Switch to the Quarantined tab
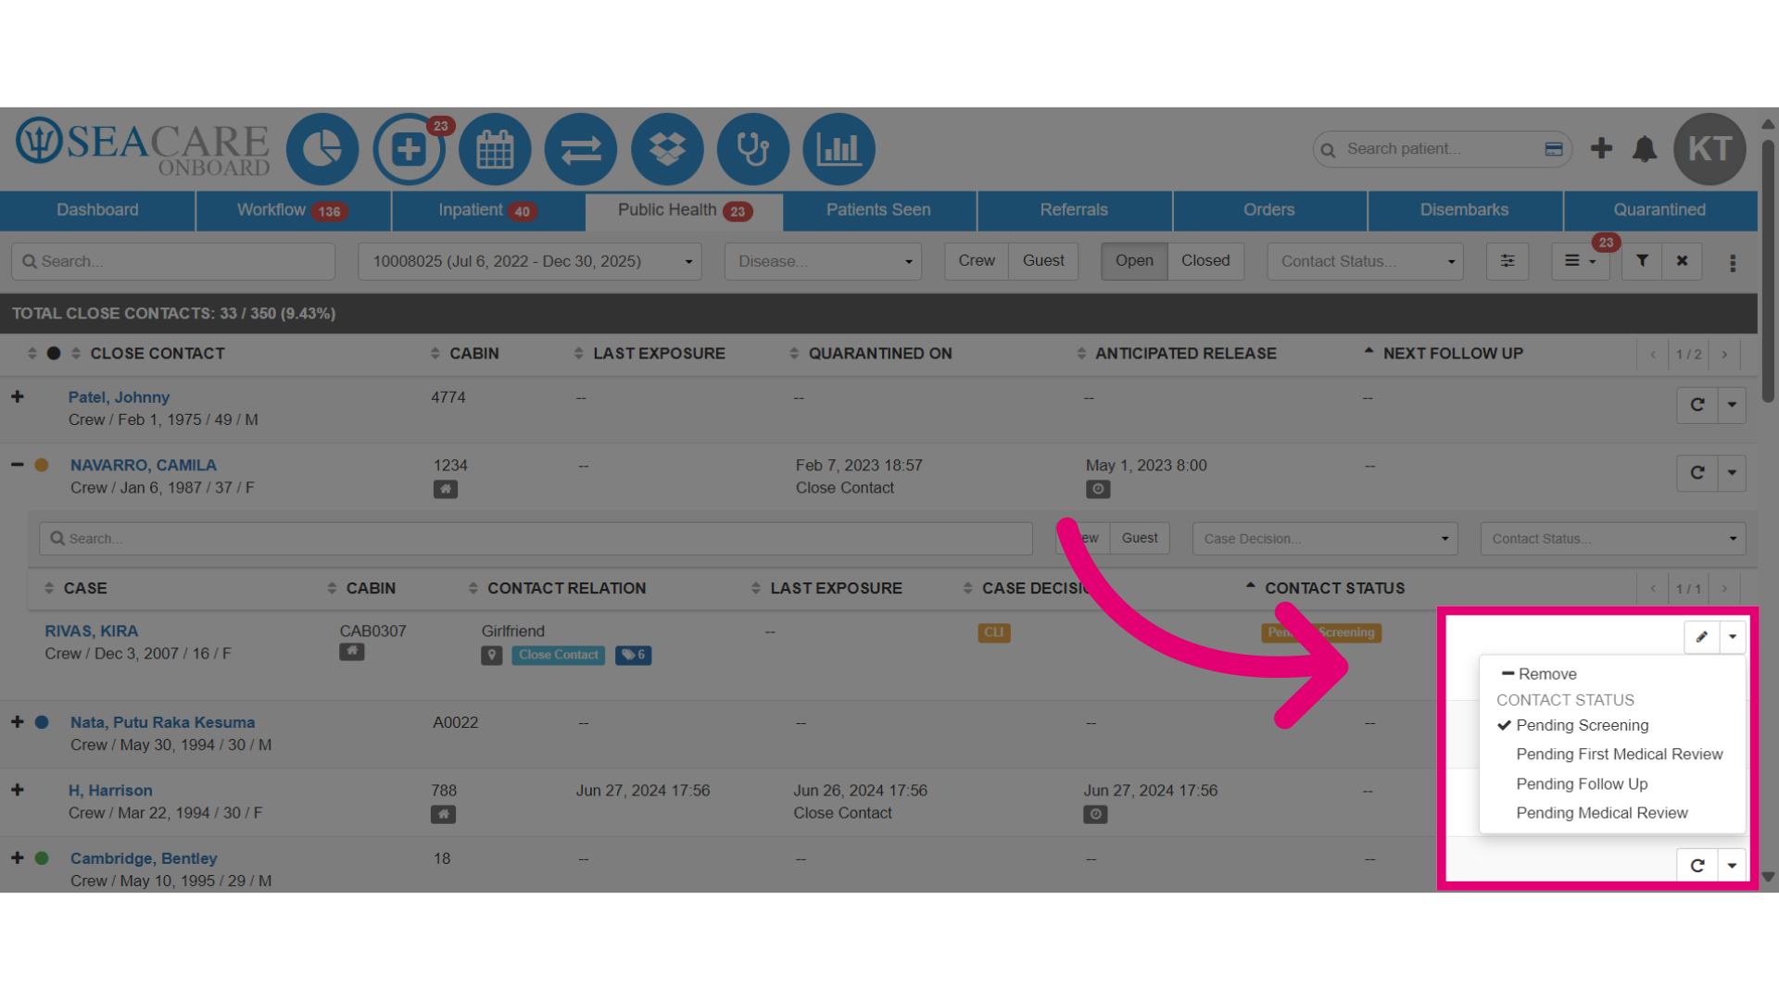The height and width of the screenshot is (1000, 1779). click(1659, 210)
